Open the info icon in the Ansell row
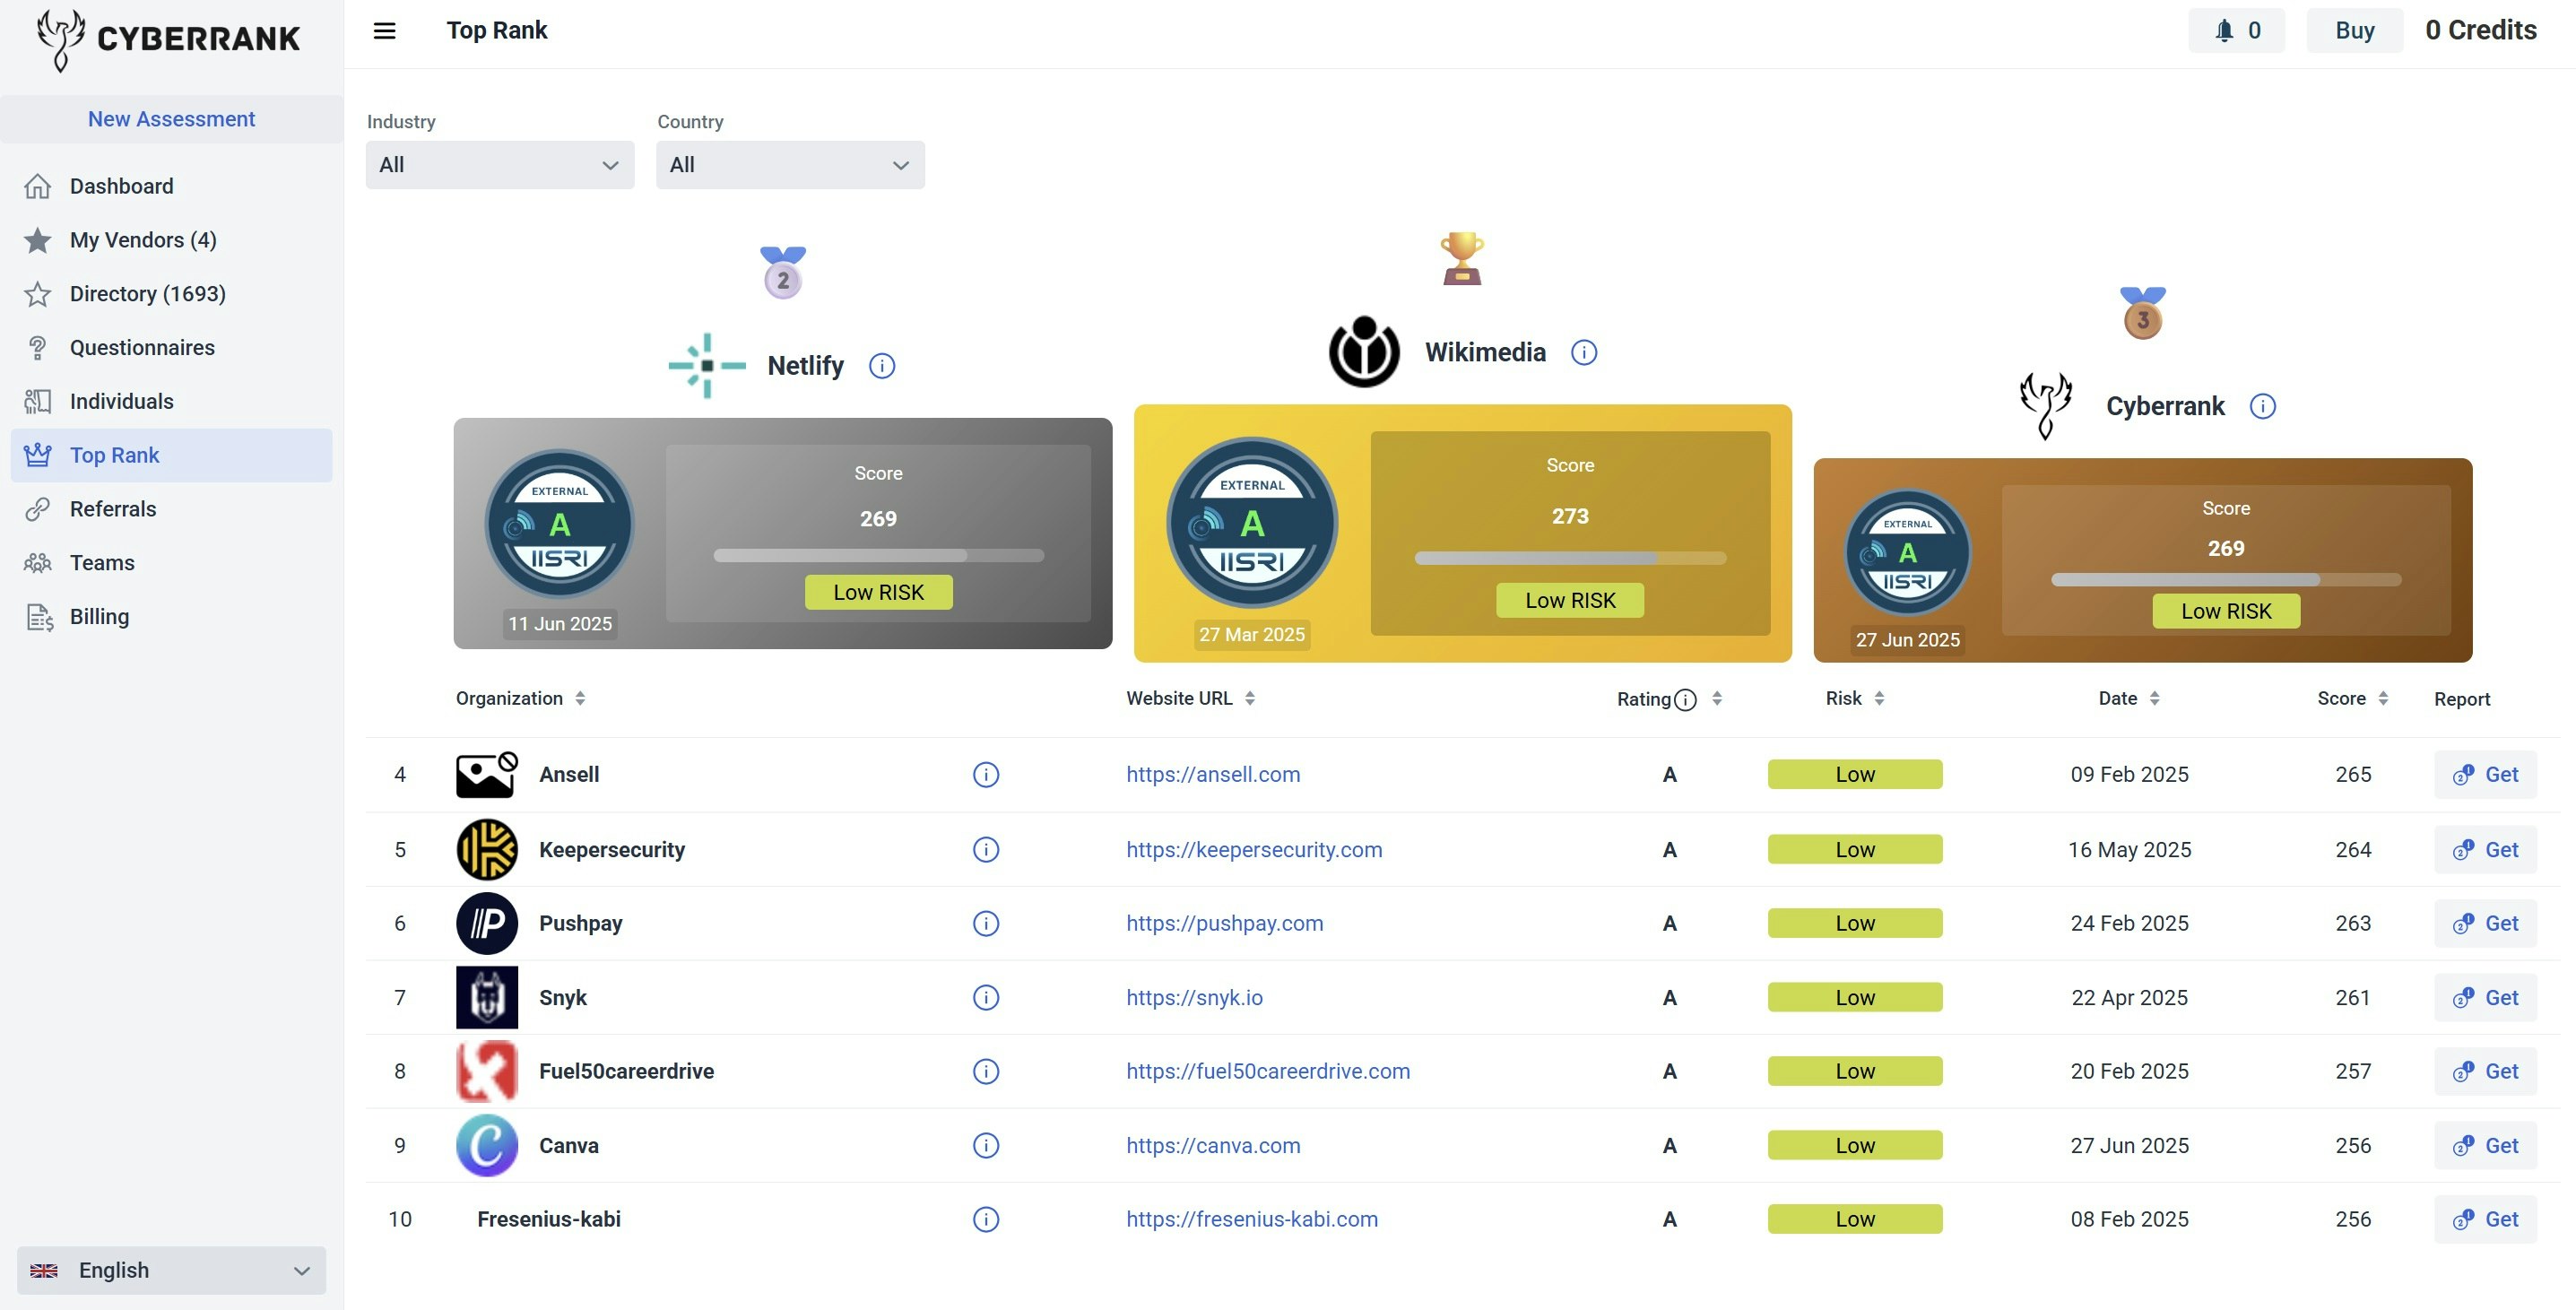The height and width of the screenshot is (1310, 2576). 985,775
